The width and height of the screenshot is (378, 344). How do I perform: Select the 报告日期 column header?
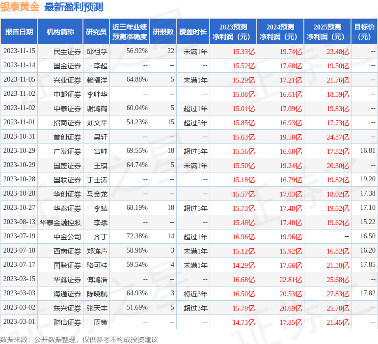(19, 31)
